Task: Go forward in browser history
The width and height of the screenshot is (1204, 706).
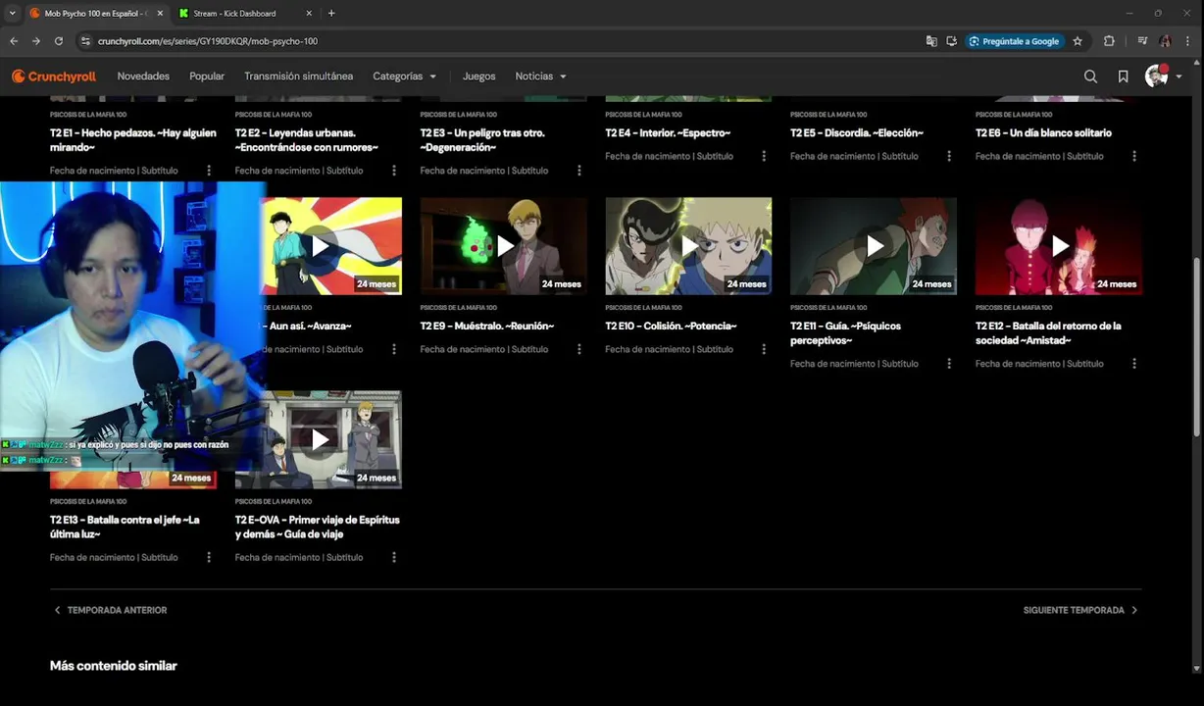Action: pos(36,41)
